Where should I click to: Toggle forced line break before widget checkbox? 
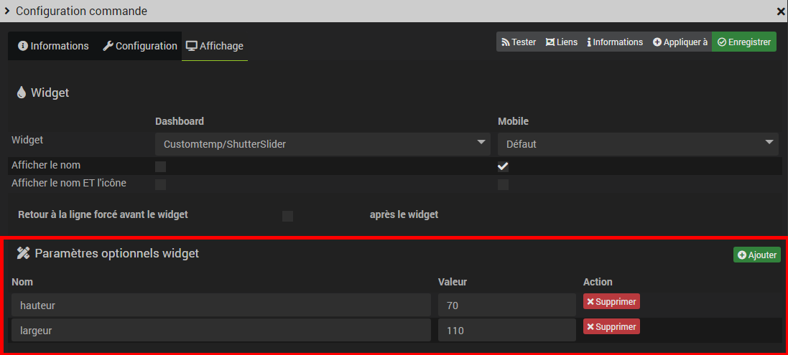coord(287,216)
